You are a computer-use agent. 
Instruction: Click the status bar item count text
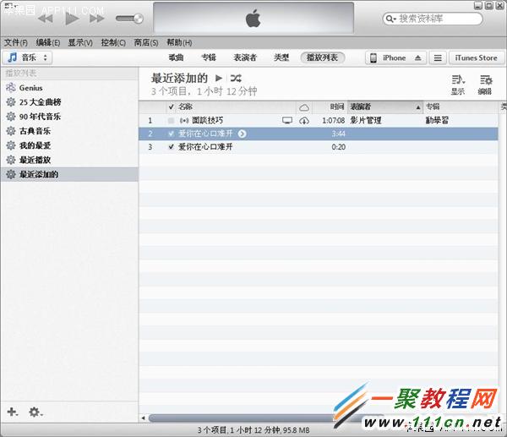(x=253, y=430)
